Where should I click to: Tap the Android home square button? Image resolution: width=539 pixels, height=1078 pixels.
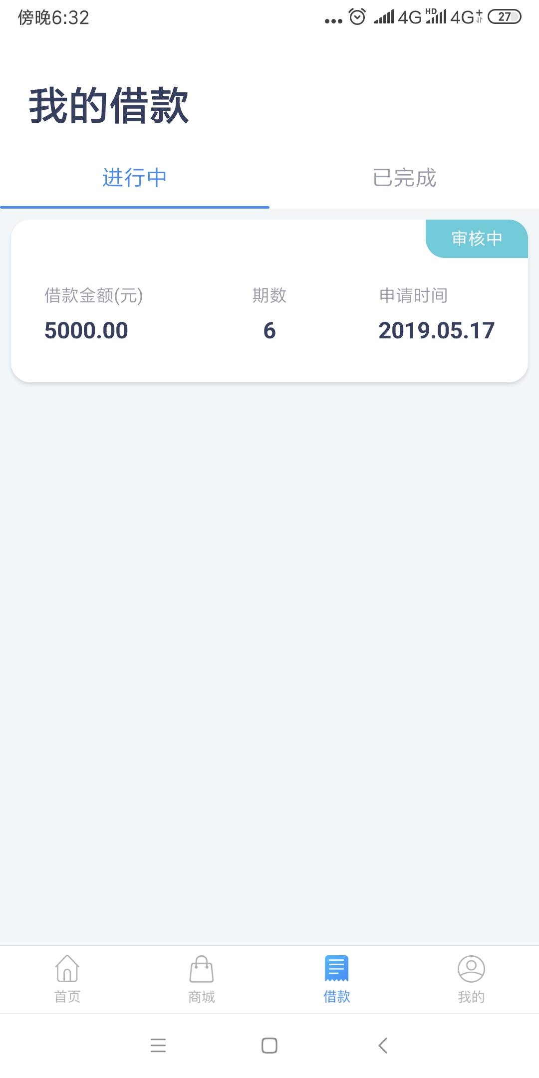coord(269,1045)
